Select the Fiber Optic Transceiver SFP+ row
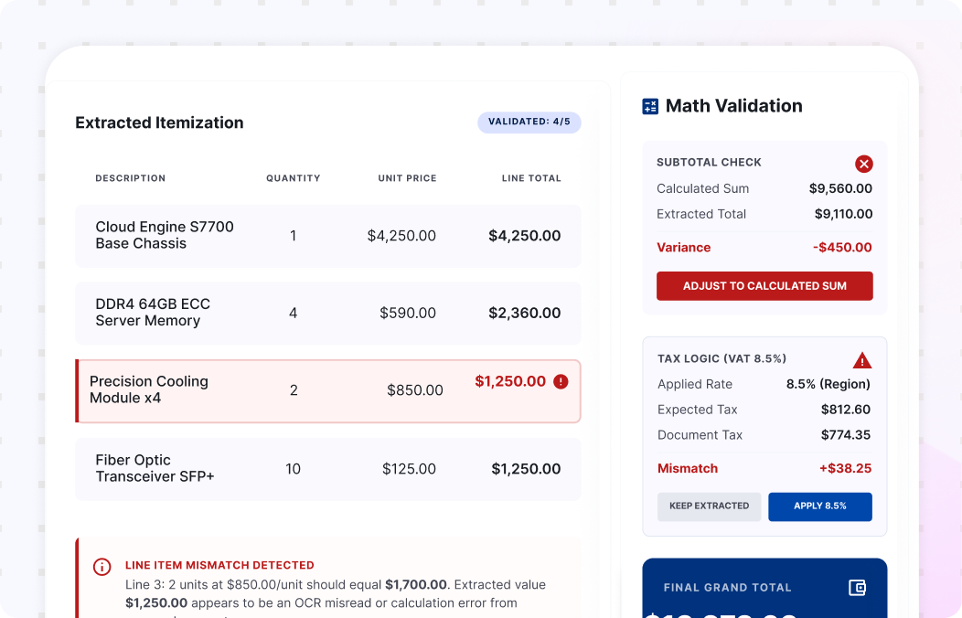This screenshot has width=962, height=618. point(328,469)
